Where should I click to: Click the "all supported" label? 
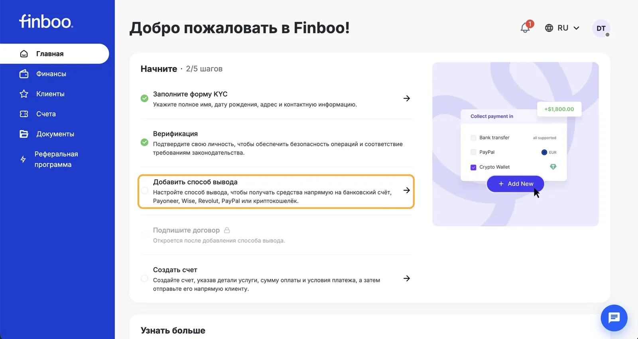(544, 138)
